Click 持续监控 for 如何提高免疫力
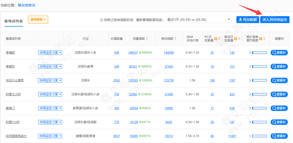This screenshot has height=143, width=293. pyautogui.click(x=46, y=136)
